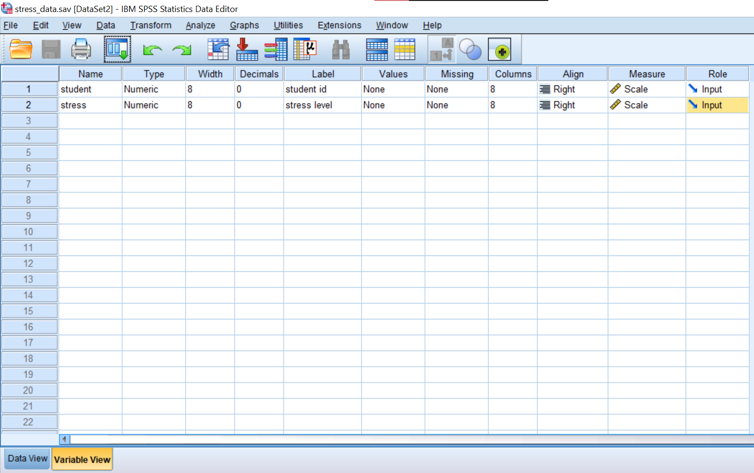
Task: Click the Values column header
Action: 393,74
